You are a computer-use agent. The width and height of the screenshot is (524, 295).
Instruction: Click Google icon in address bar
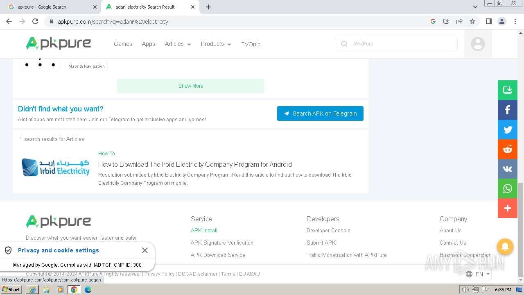click(x=433, y=21)
